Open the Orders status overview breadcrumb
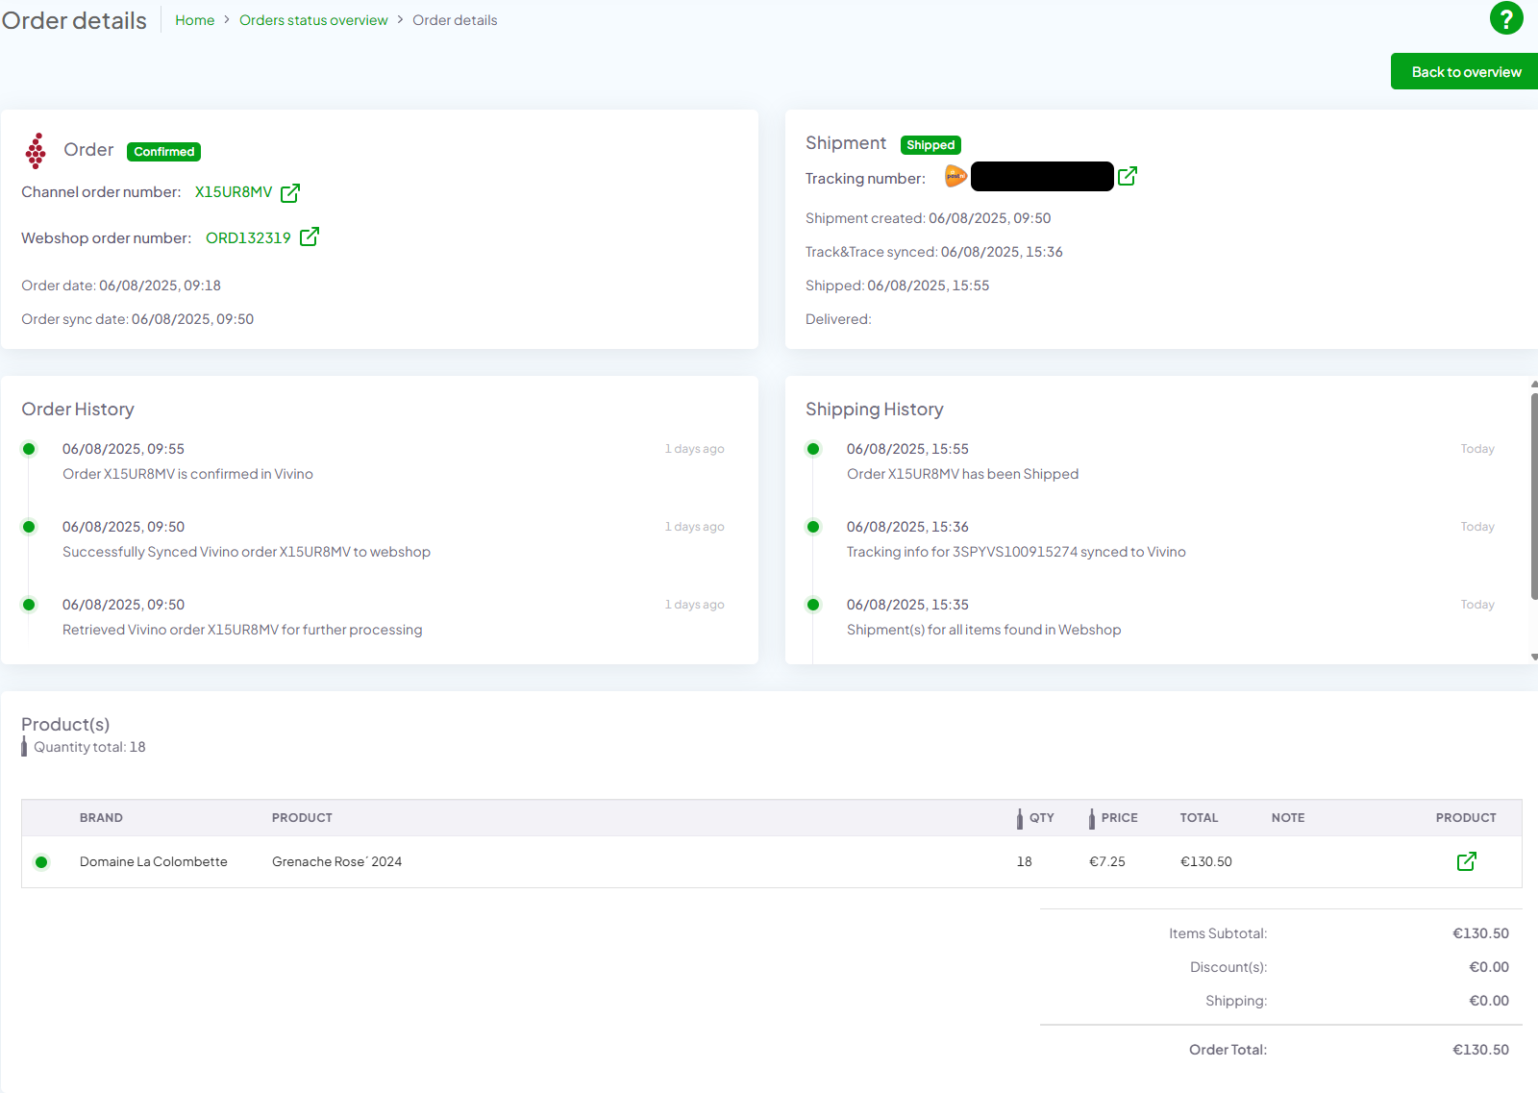The height and width of the screenshot is (1093, 1538). [x=313, y=19]
